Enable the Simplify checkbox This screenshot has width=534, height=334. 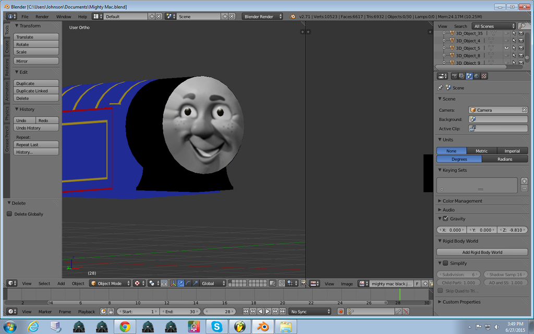(445, 263)
